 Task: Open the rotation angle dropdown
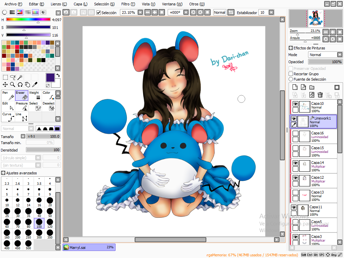click(186, 12)
